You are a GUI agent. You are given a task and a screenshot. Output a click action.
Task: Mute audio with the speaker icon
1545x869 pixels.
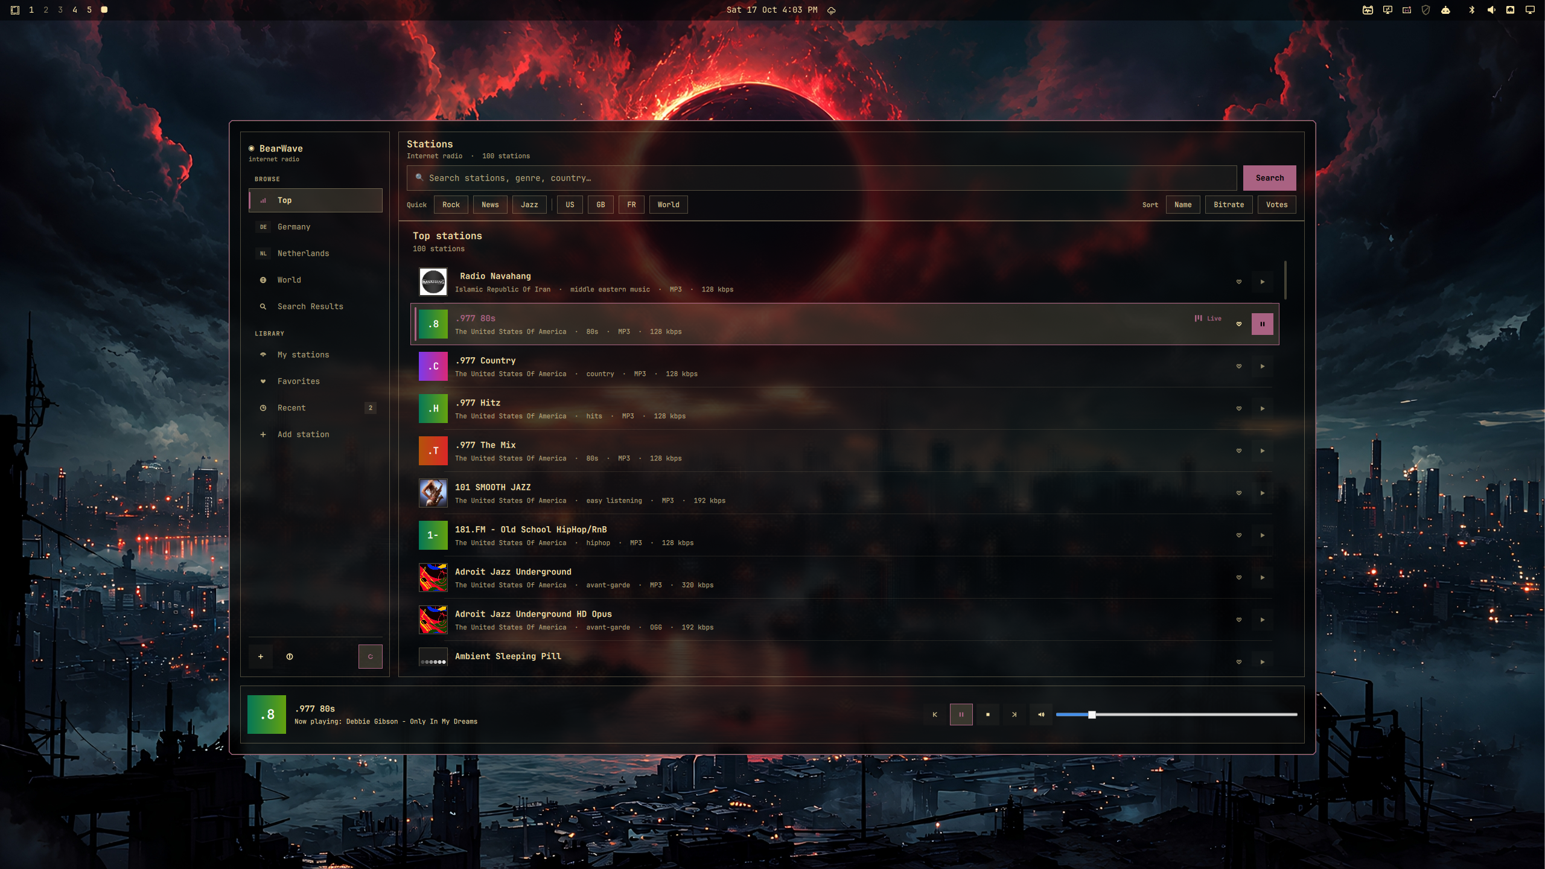coord(1041,715)
